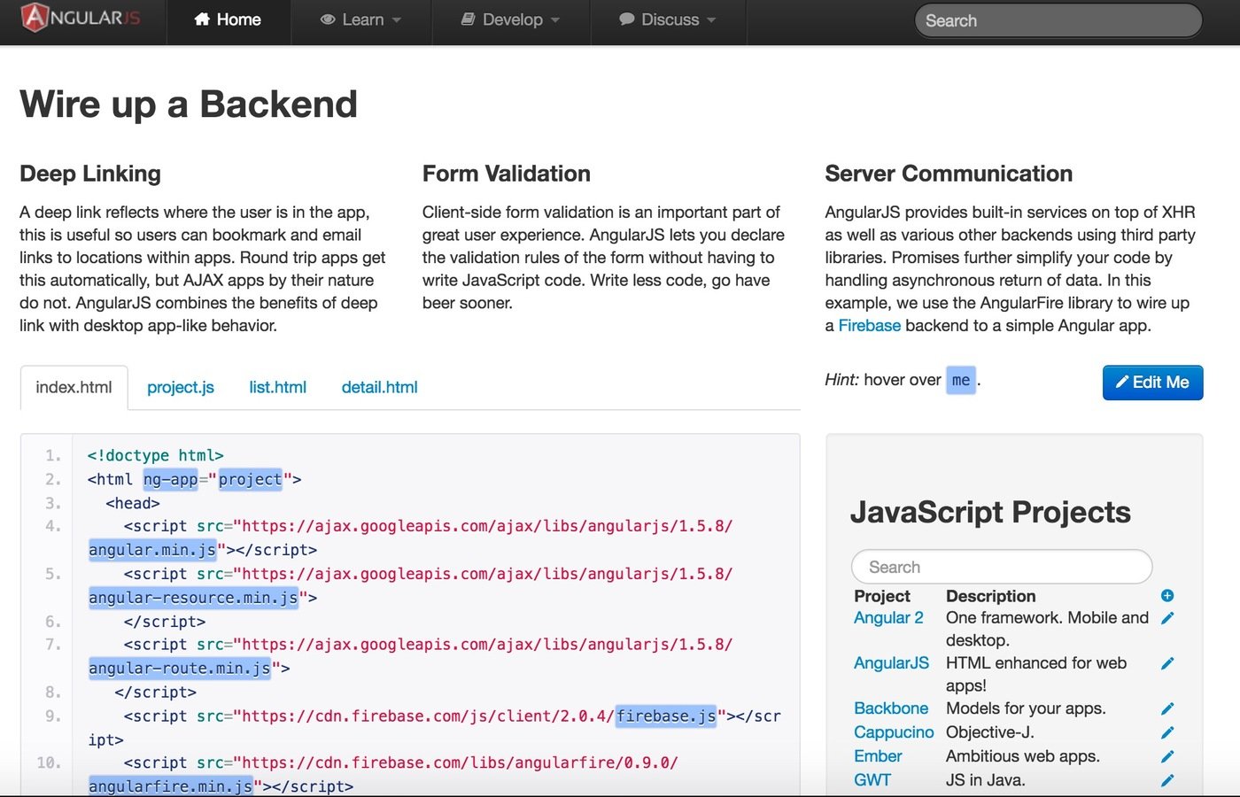Switch to the list.html tab
The width and height of the screenshot is (1240, 797).
(x=277, y=387)
